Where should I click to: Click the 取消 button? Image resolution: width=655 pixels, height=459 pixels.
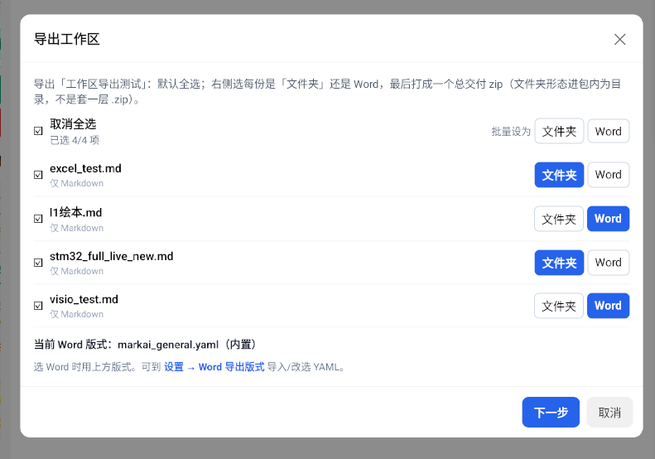tap(609, 412)
